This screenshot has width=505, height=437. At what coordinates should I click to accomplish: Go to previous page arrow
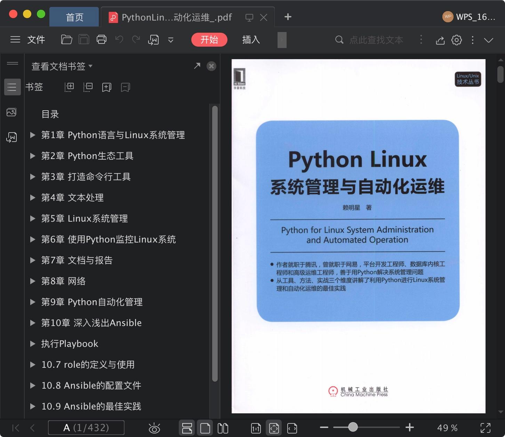click(32, 428)
